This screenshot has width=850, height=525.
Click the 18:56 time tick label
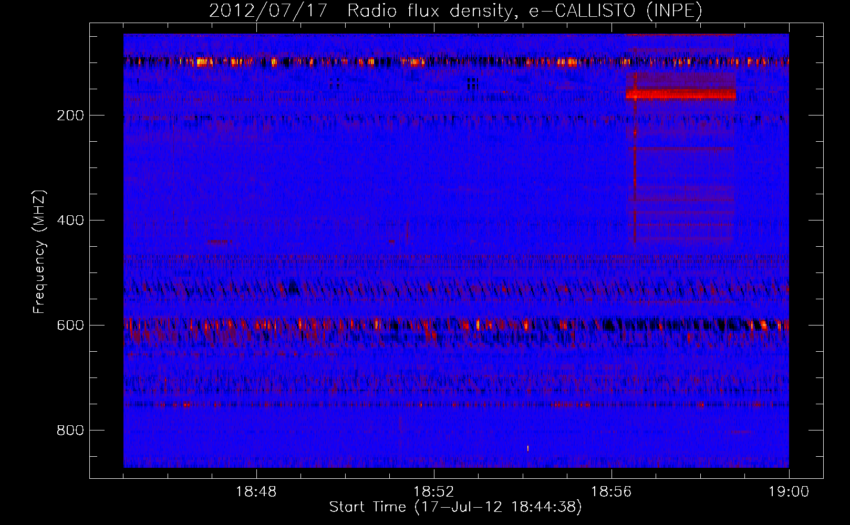click(x=611, y=492)
